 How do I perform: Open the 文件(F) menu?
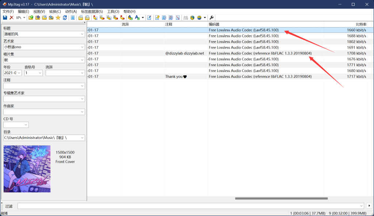point(8,12)
